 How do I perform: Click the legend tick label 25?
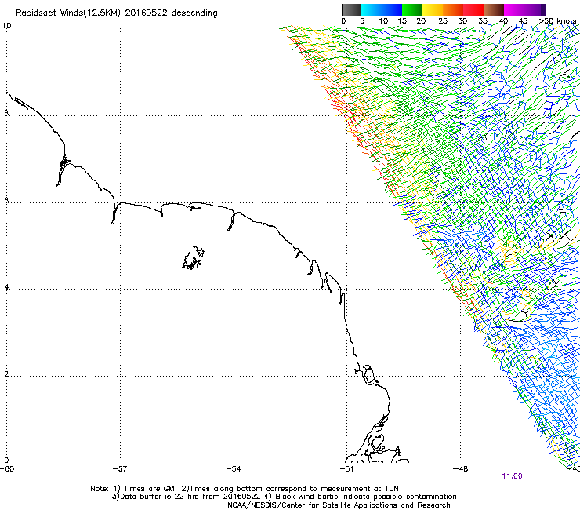(443, 21)
